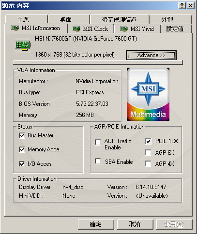The width and height of the screenshot is (197, 234).
Task: Switch to the 設定值 tab
Action: [176, 29]
